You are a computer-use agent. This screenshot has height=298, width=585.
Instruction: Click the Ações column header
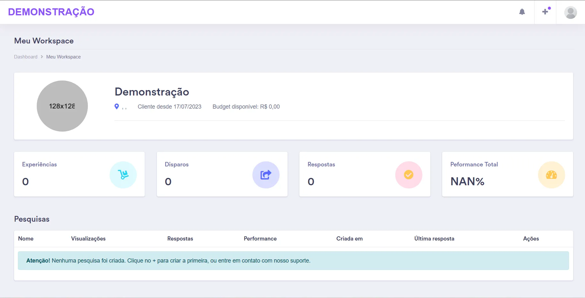531,239
